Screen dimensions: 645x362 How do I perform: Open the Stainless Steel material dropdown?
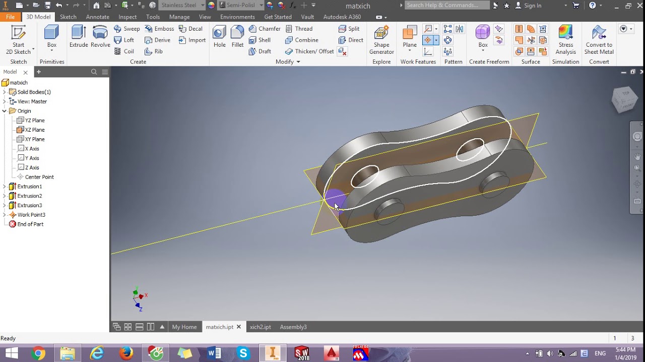point(202,6)
